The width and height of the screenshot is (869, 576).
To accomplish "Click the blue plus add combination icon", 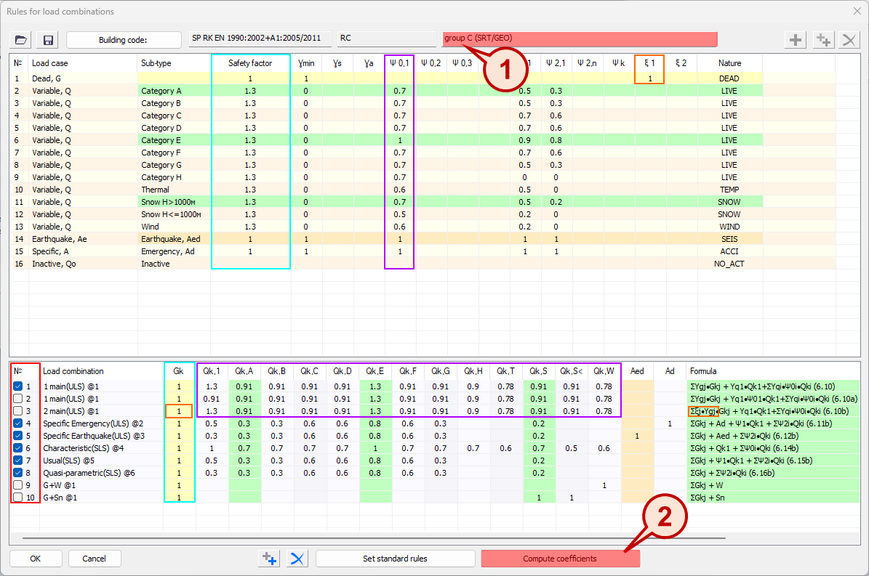I will 269,559.
